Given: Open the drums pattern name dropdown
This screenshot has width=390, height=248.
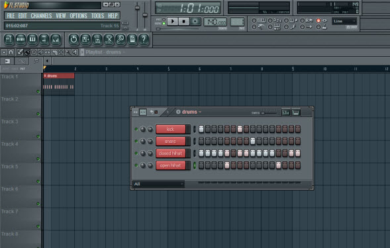Looking at the screenshot, I should [x=200, y=112].
